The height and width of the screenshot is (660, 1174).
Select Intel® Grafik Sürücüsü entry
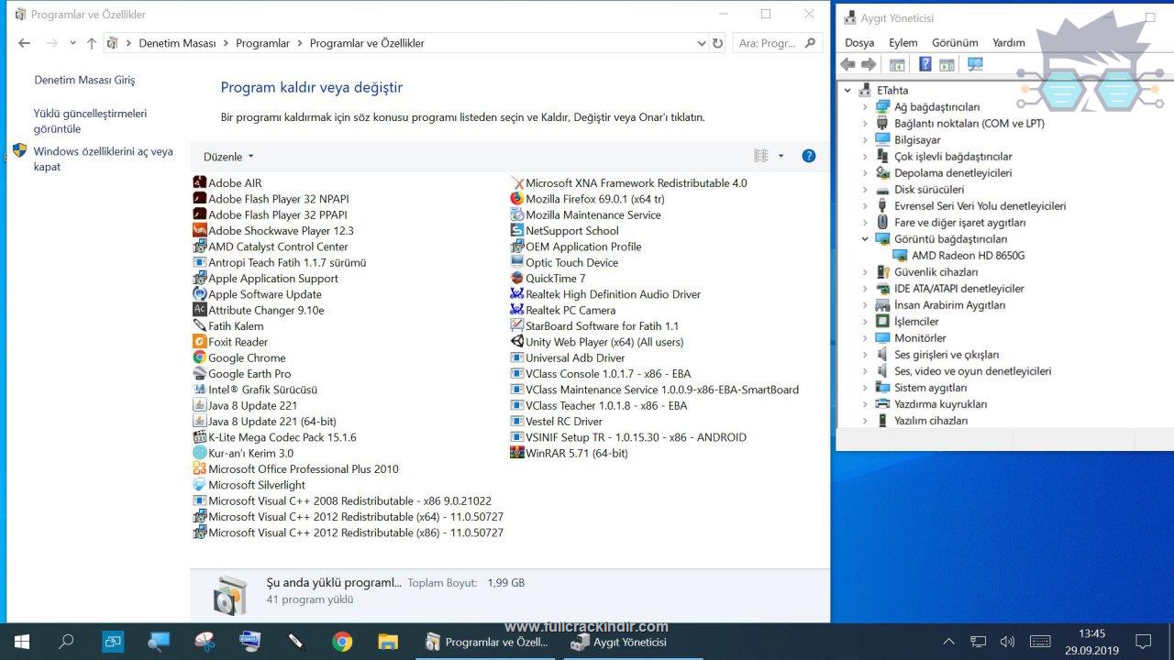[x=262, y=390]
